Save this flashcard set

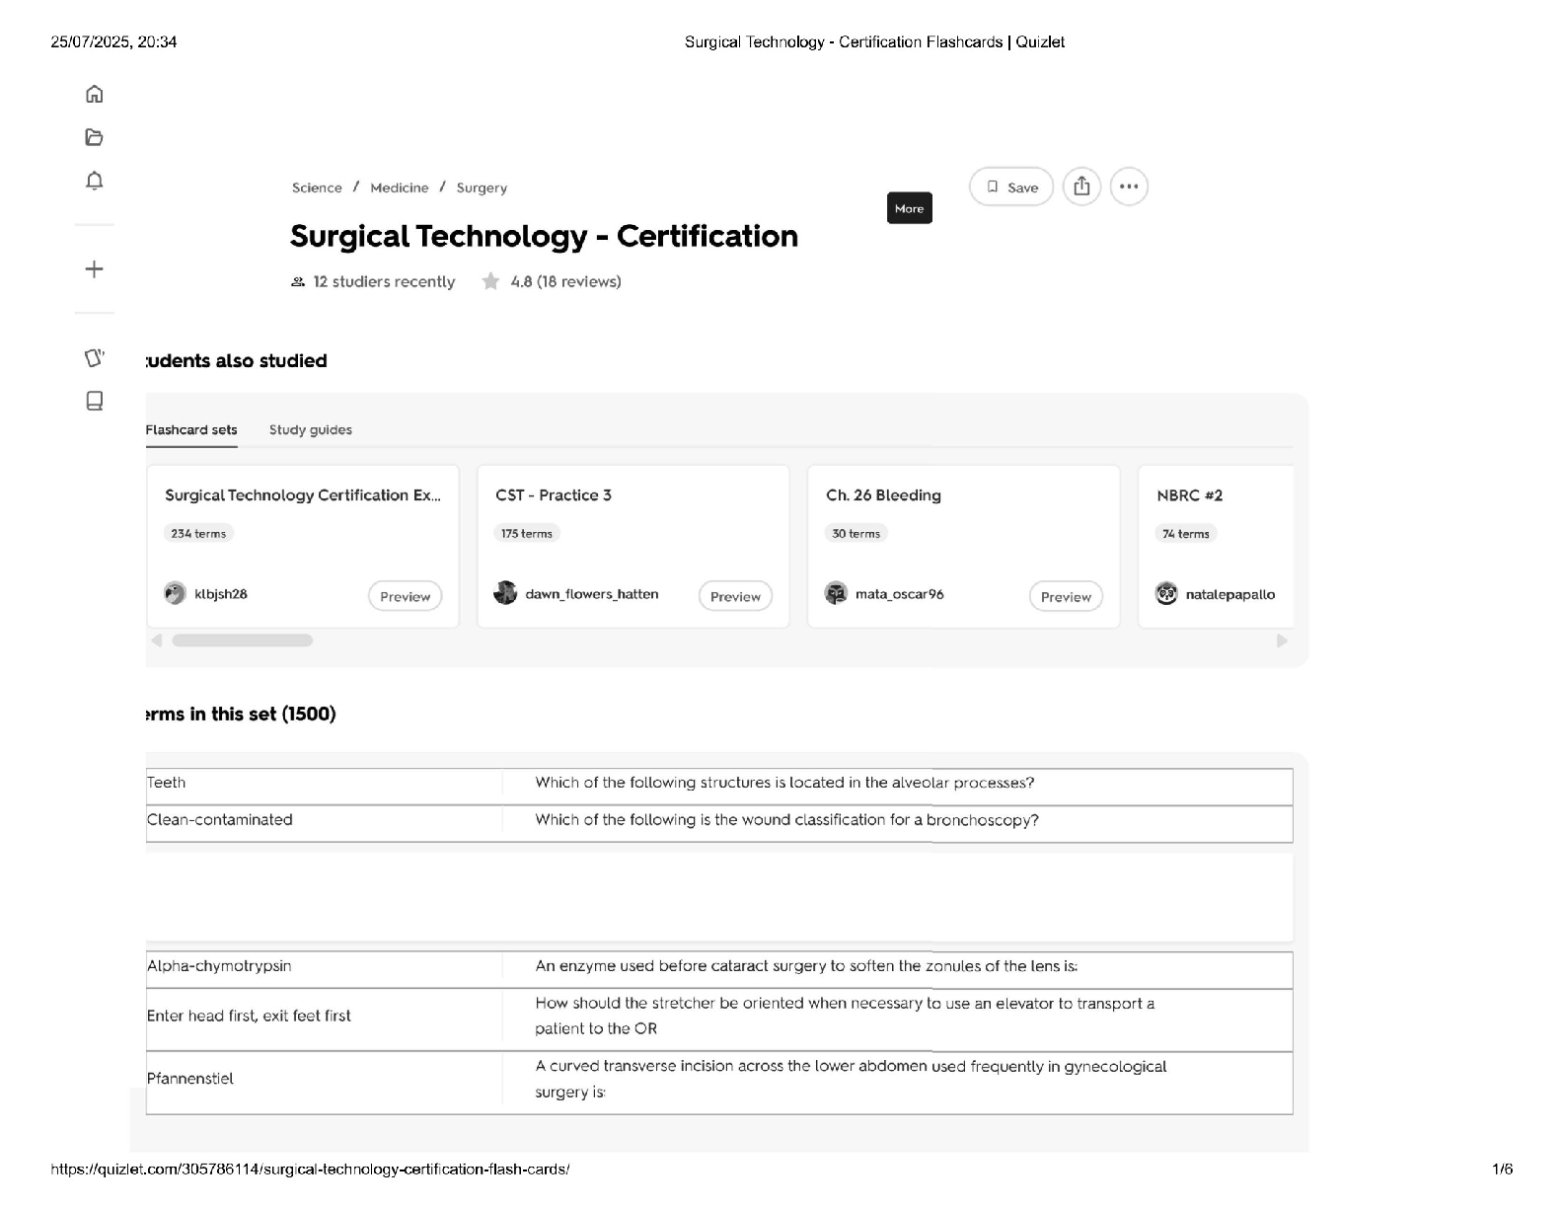[x=1011, y=187]
